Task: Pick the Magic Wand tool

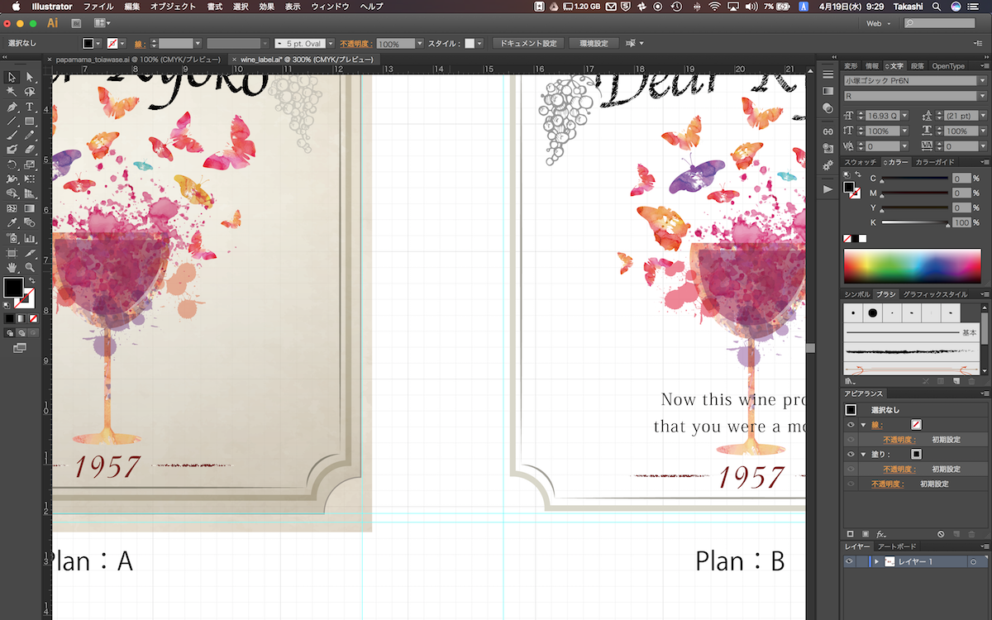Action: 12,92
